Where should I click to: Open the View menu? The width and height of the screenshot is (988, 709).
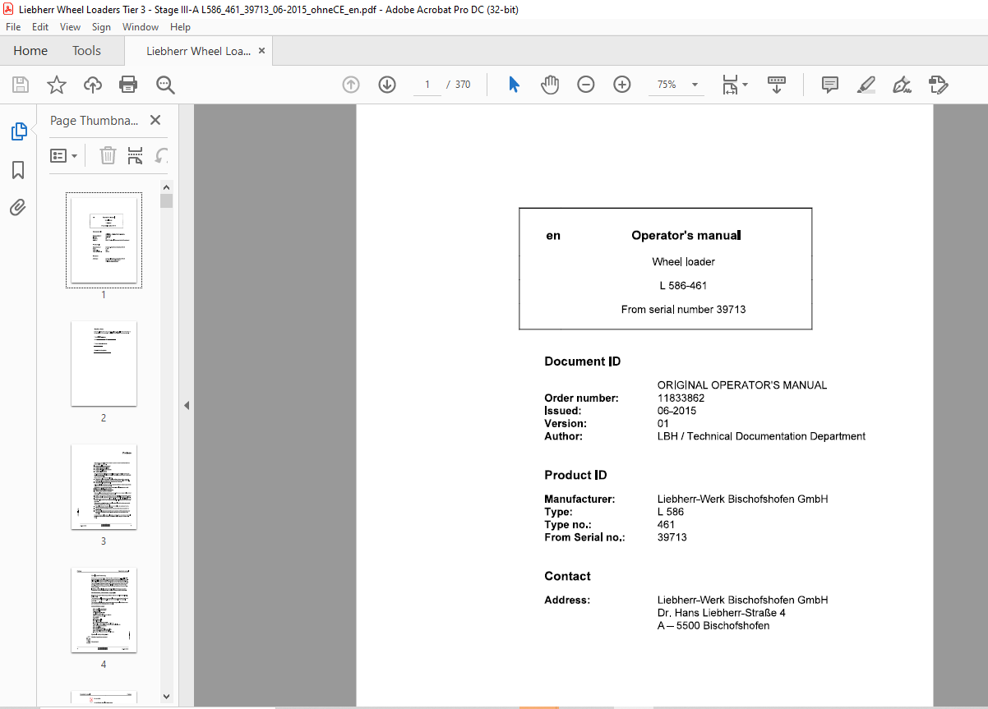pos(71,27)
